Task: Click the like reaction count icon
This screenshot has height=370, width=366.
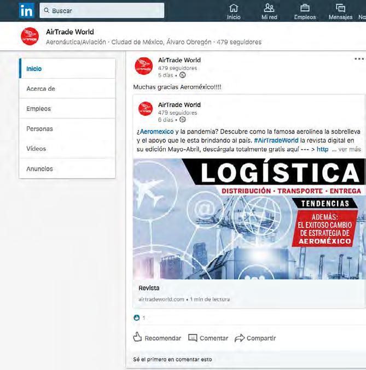Action: click(x=137, y=318)
